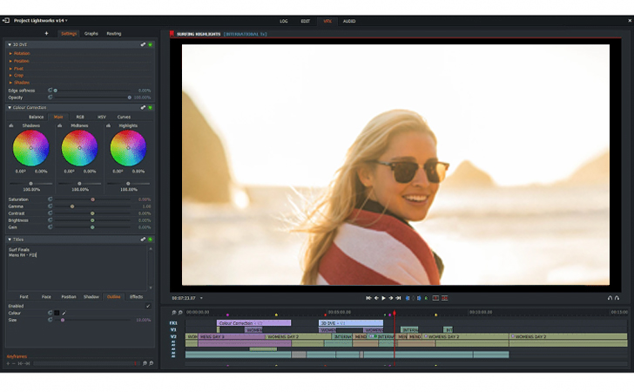Screen dimensions: 634x392
Task: Switch to the AUDIO workspace tab
Action: pos(349,21)
